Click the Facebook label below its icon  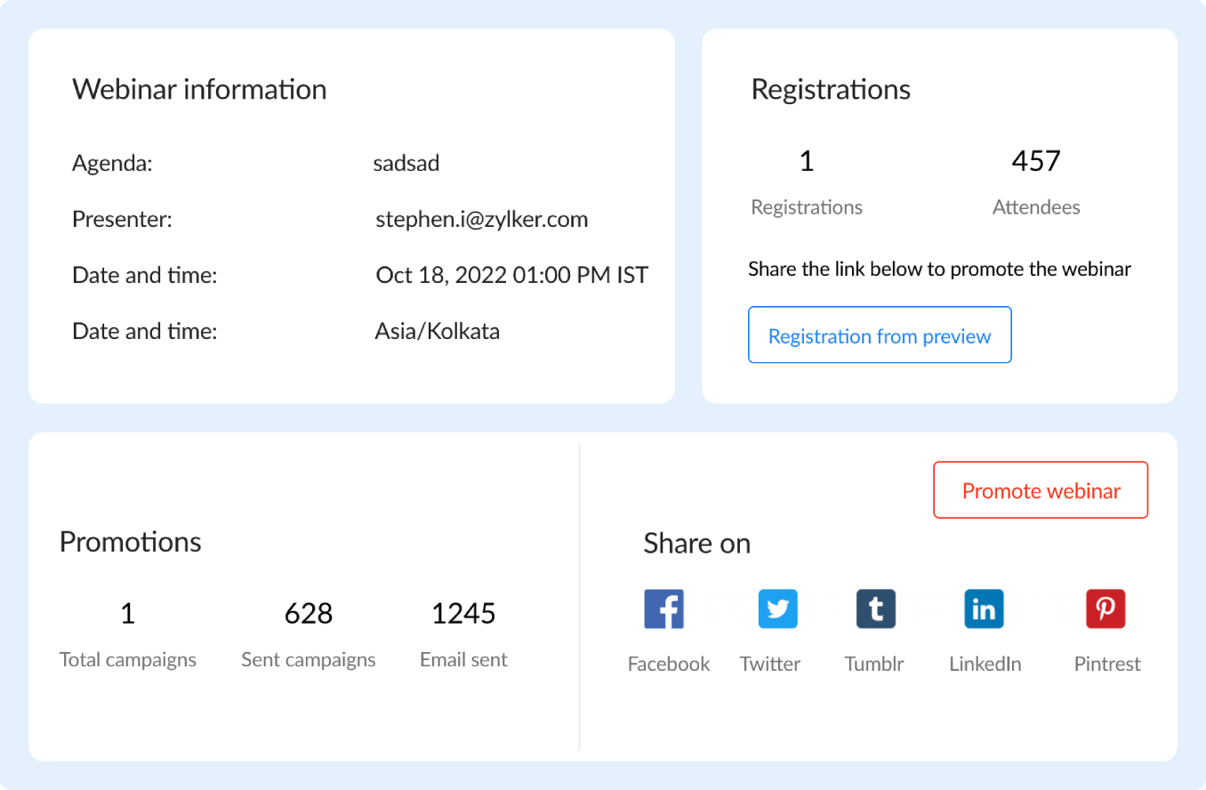(x=668, y=663)
